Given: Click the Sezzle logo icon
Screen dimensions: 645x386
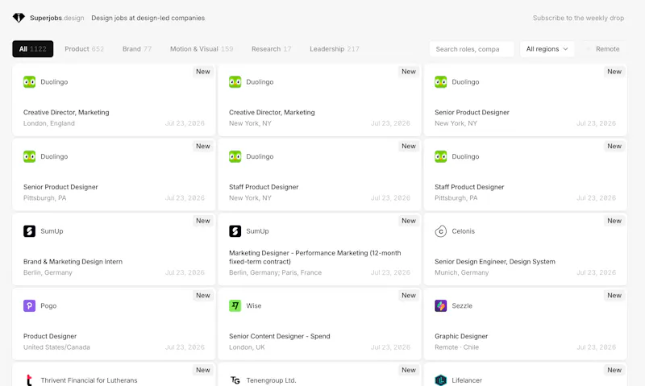Looking at the screenshot, I should pyautogui.click(x=440, y=306).
